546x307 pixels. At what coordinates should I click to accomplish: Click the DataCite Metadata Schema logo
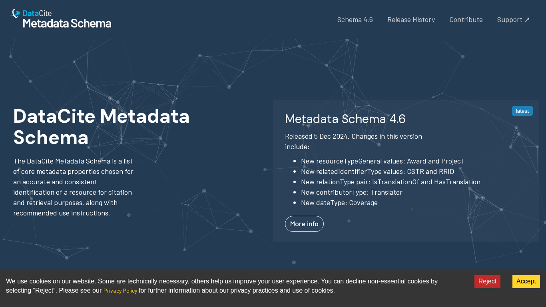tap(61, 19)
